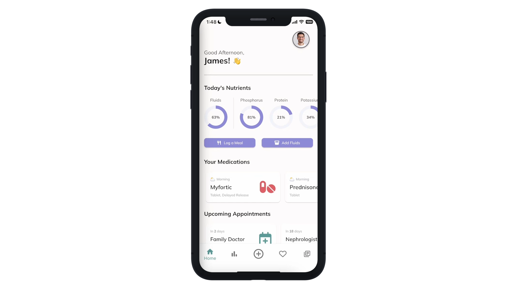This screenshot has width=517, height=290.
Task: Expand the Myfortic medication card
Action: click(x=243, y=187)
